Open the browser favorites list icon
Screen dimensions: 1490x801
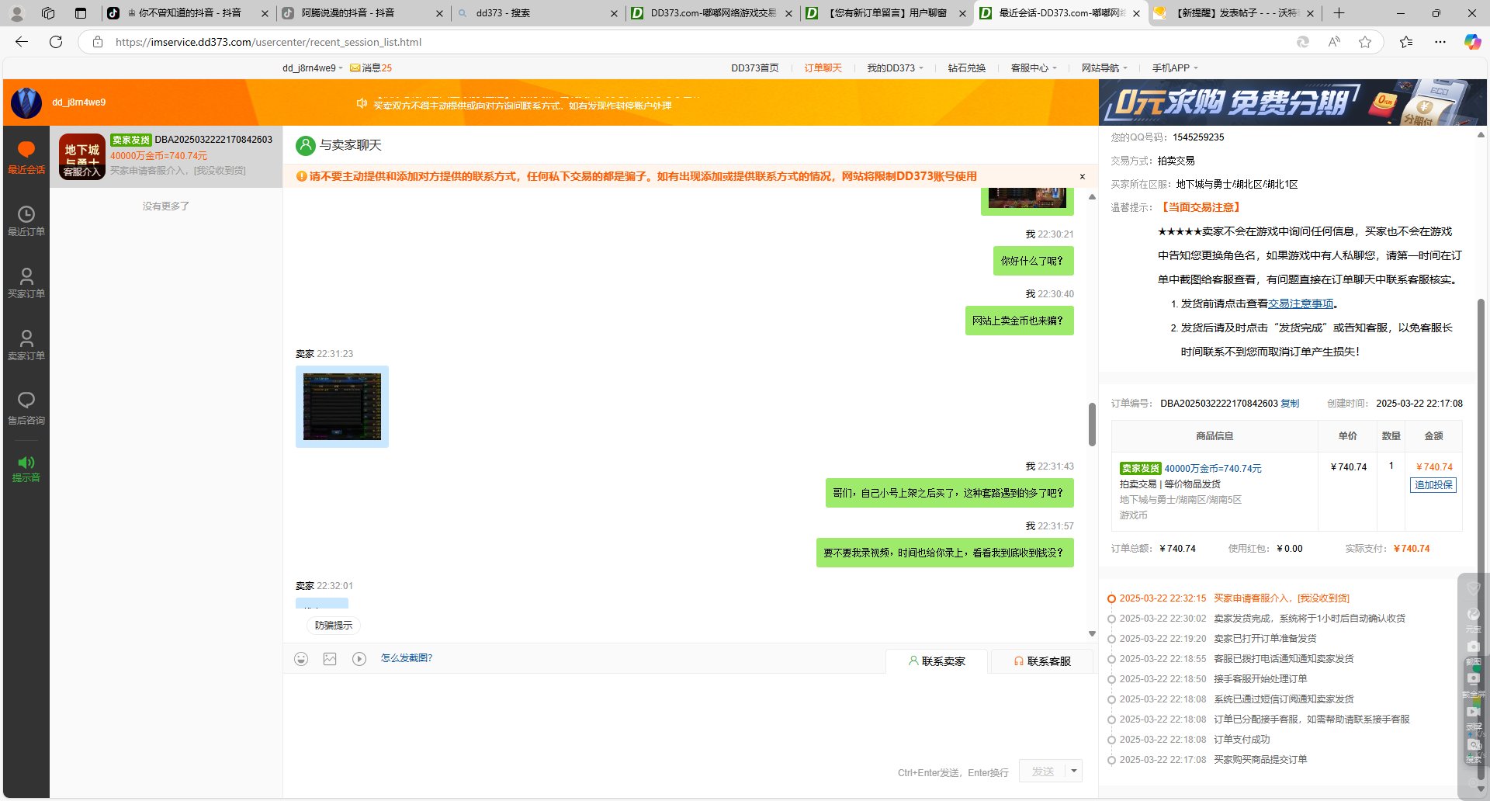[1406, 42]
